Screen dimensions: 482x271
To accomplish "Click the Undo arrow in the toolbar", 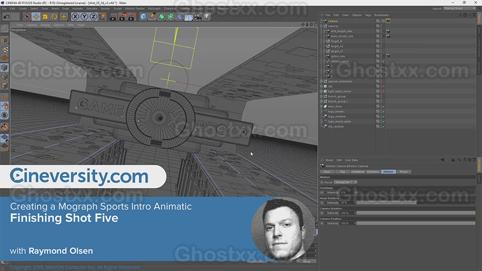I will click(7, 16).
